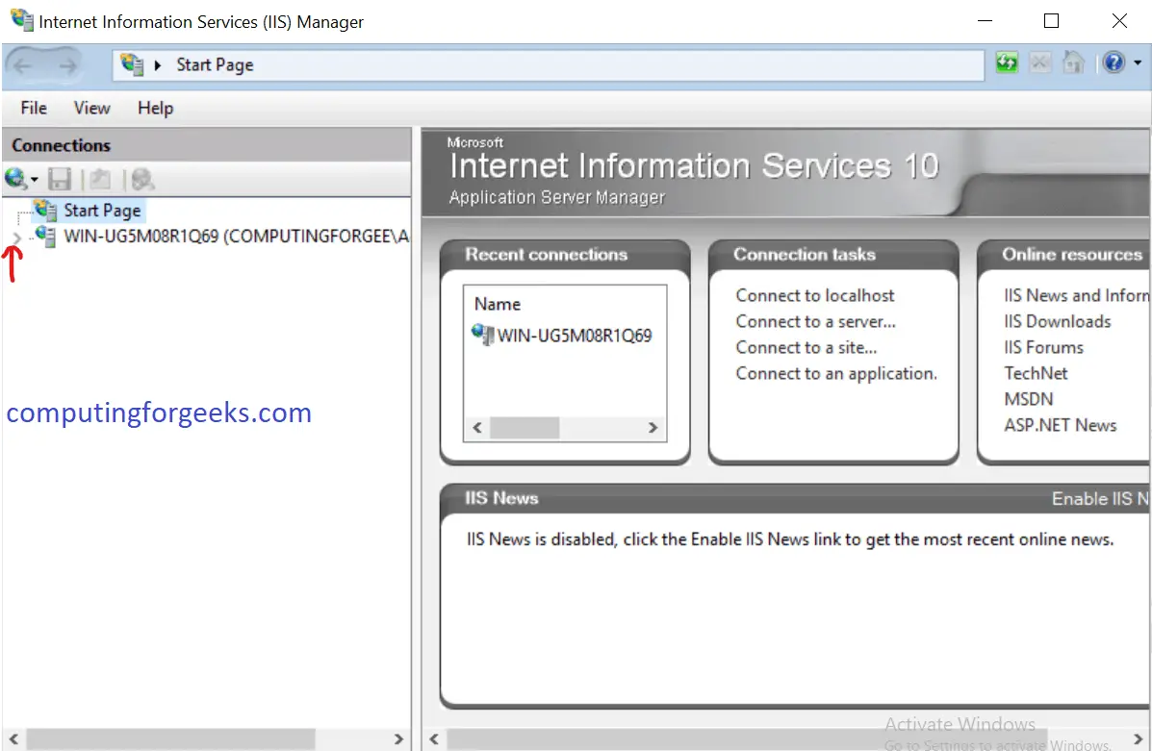The height and width of the screenshot is (751, 1152).
Task: Click the Delete Connection icon
Action: coord(141,179)
